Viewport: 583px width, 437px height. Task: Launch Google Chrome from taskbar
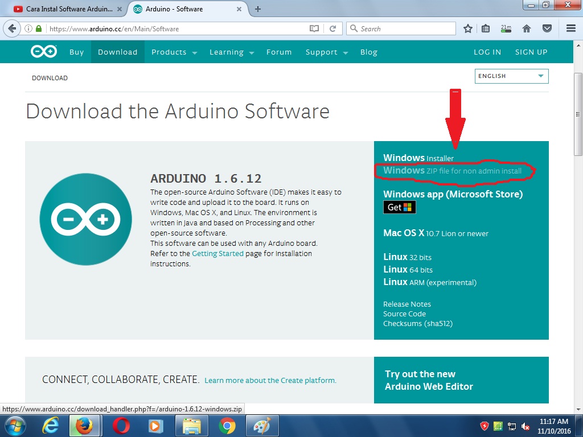click(227, 426)
